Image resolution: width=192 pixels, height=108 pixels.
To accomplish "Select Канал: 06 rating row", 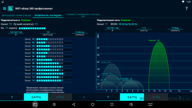I will pyautogui.click(x=48, y=56).
